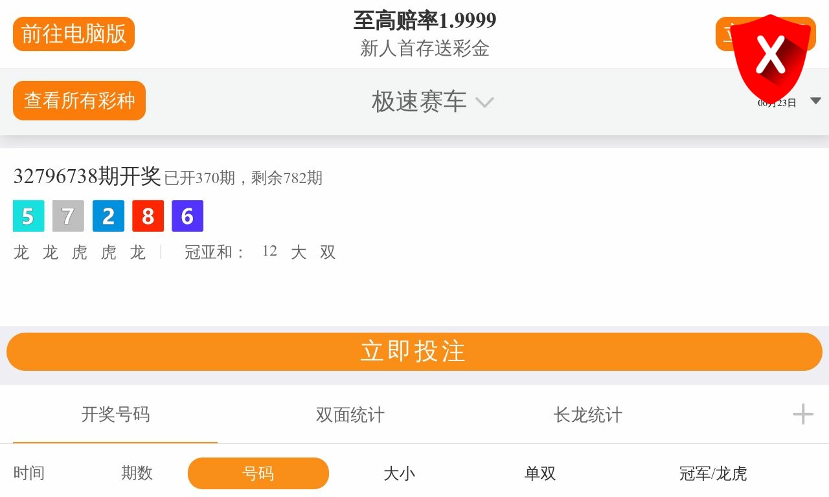Click the 查看所有彩种 button
This screenshot has height=497, width=829.
[79, 100]
